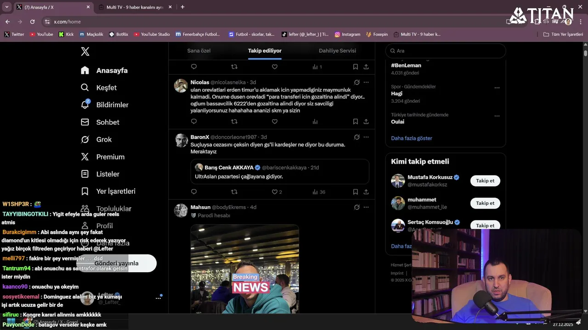Open Maçkolik bookmark
This screenshot has width=588, height=330.
(x=91, y=34)
